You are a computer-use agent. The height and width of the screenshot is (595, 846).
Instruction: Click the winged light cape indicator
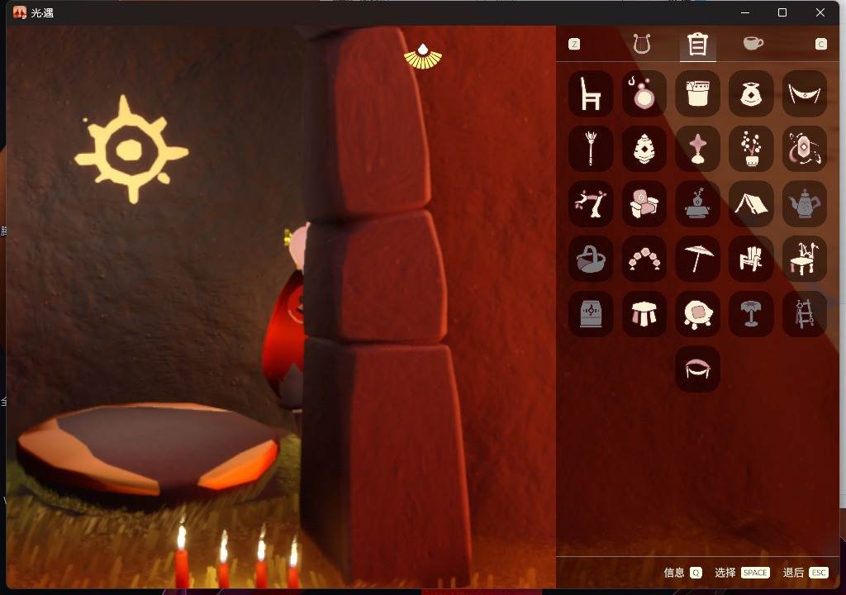423,56
